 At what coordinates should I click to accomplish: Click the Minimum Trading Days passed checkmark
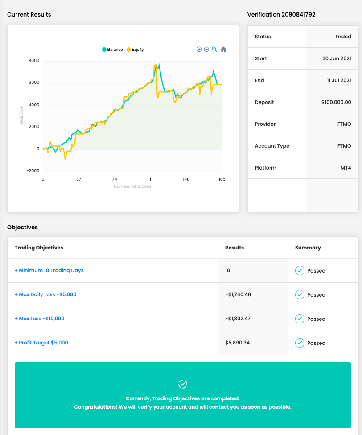[x=300, y=271]
